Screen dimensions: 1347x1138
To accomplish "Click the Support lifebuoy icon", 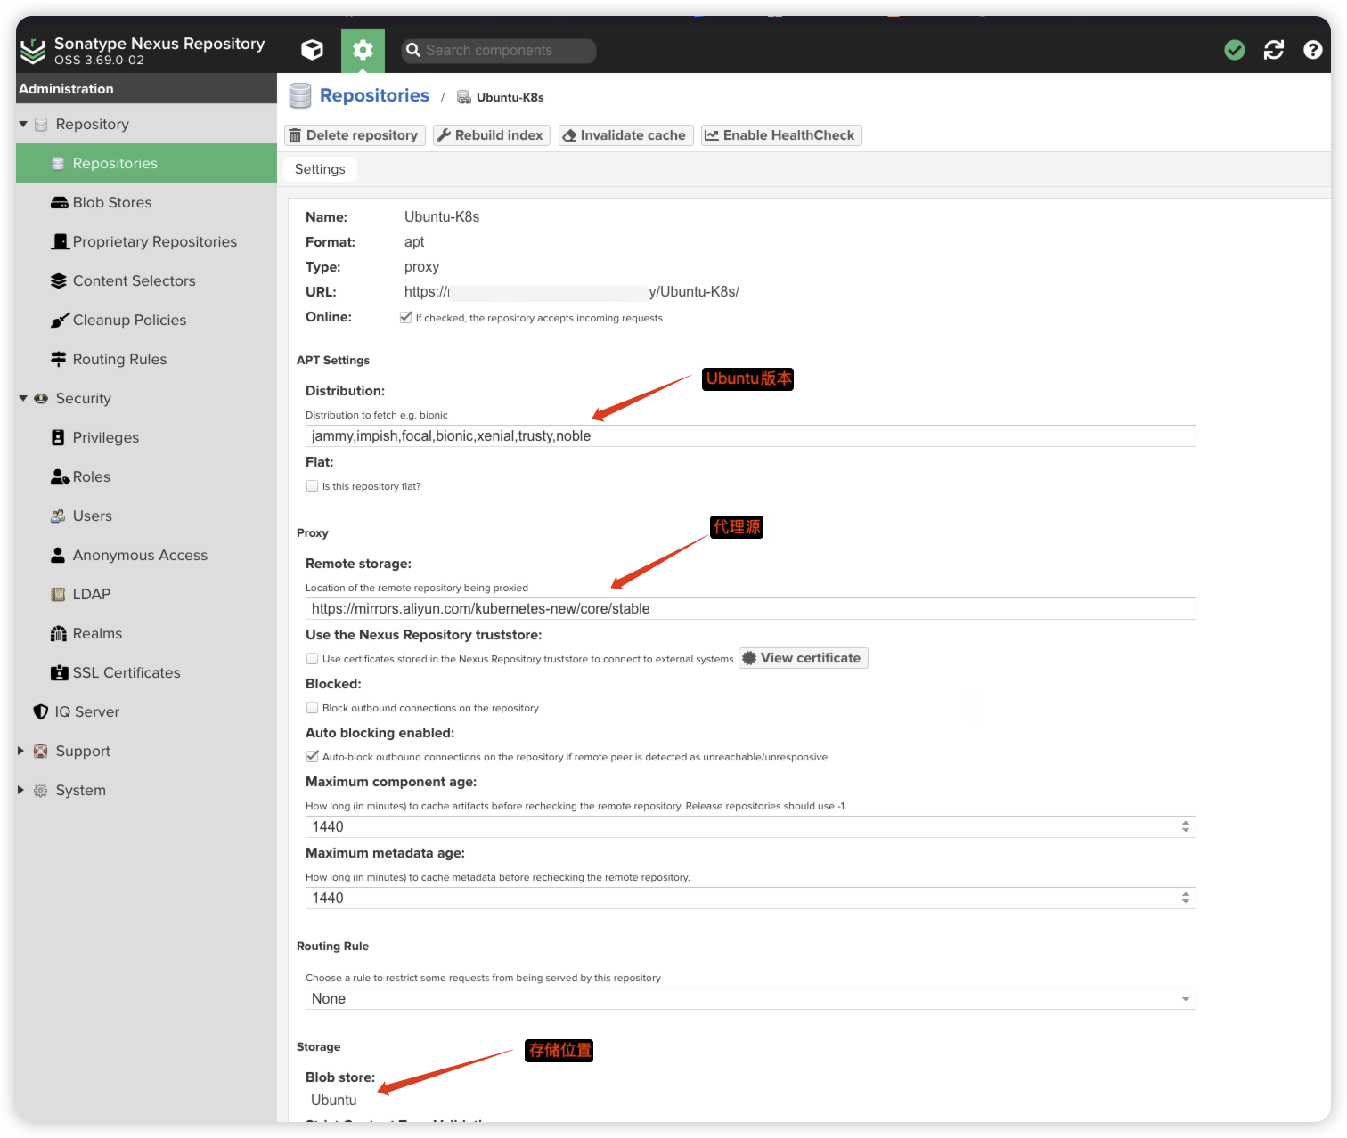I will pyautogui.click(x=40, y=751).
